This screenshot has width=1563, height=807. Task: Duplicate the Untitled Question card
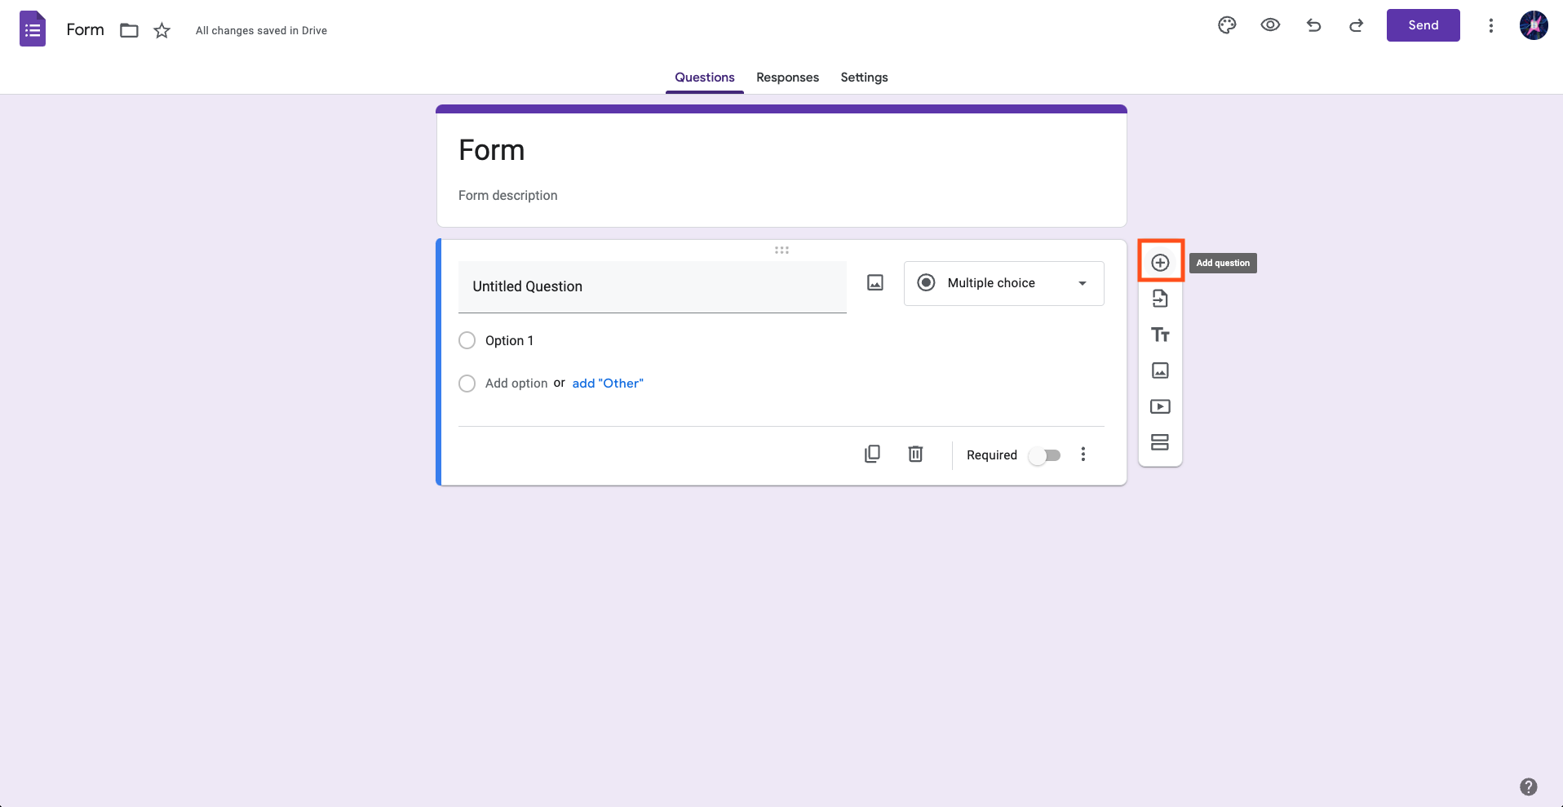pyautogui.click(x=872, y=454)
